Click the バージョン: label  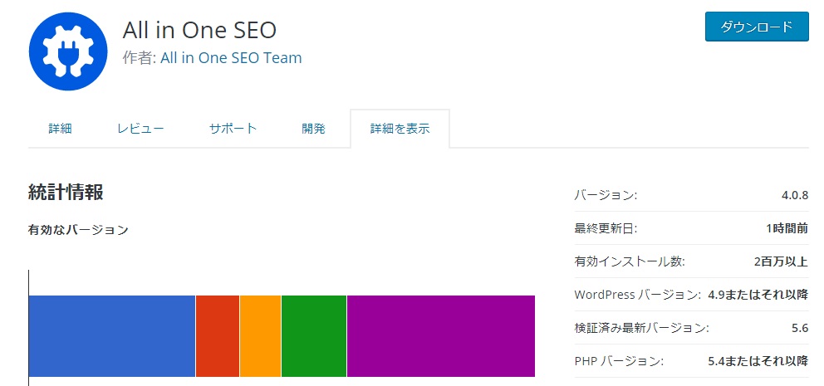[606, 196]
